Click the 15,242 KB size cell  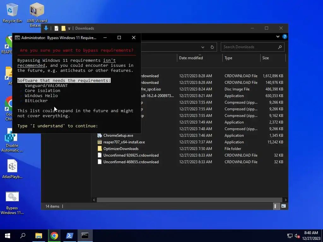pos(275,142)
